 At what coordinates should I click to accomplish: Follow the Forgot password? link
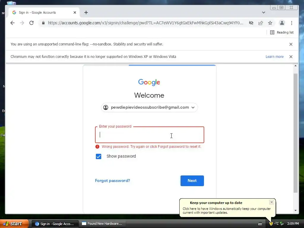pos(113,181)
